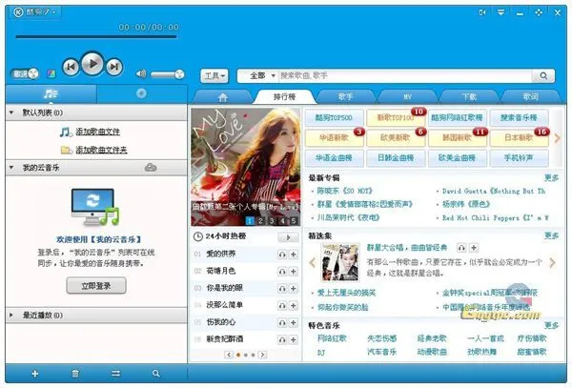Skip to previous track
This screenshot has width=572, height=388.
[x=71, y=67]
